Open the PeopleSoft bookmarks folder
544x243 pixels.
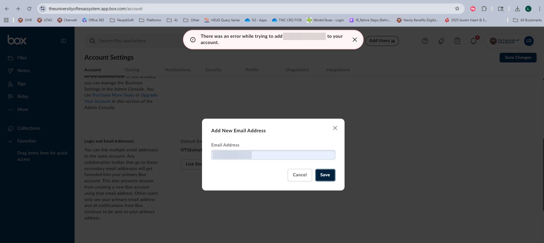[121, 20]
